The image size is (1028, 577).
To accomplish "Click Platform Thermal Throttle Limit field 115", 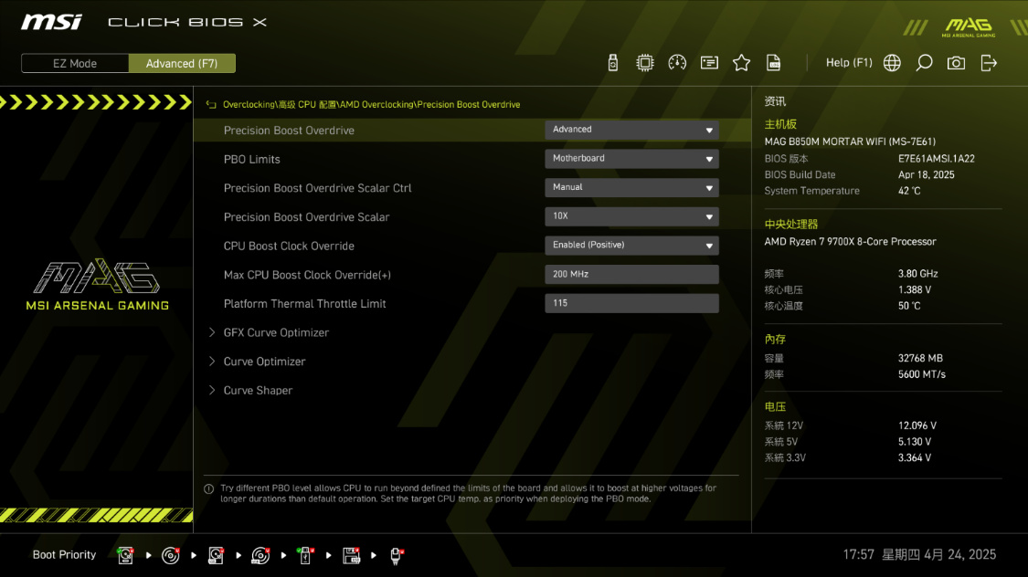I will [x=631, y=303].
